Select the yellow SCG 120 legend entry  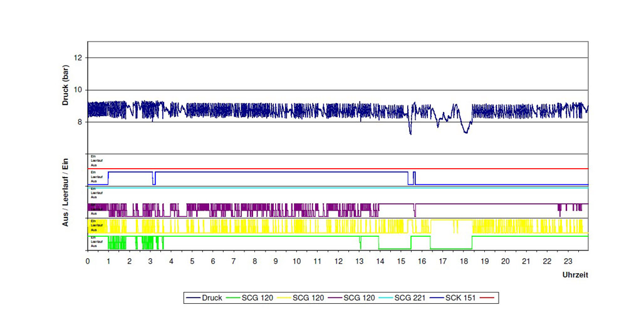point(301,297)
